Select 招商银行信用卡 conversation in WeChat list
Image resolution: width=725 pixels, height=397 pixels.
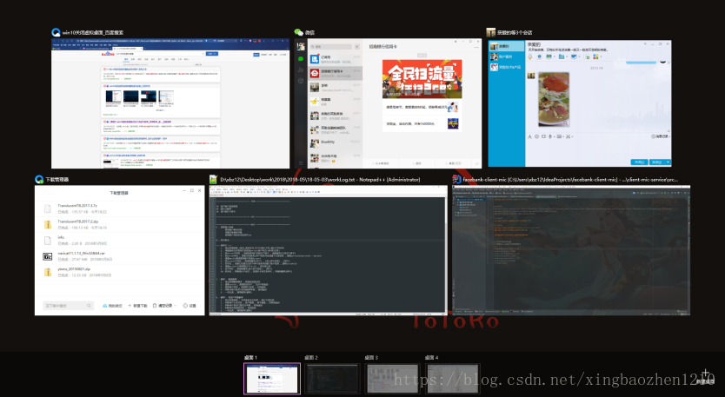[336, 73]
